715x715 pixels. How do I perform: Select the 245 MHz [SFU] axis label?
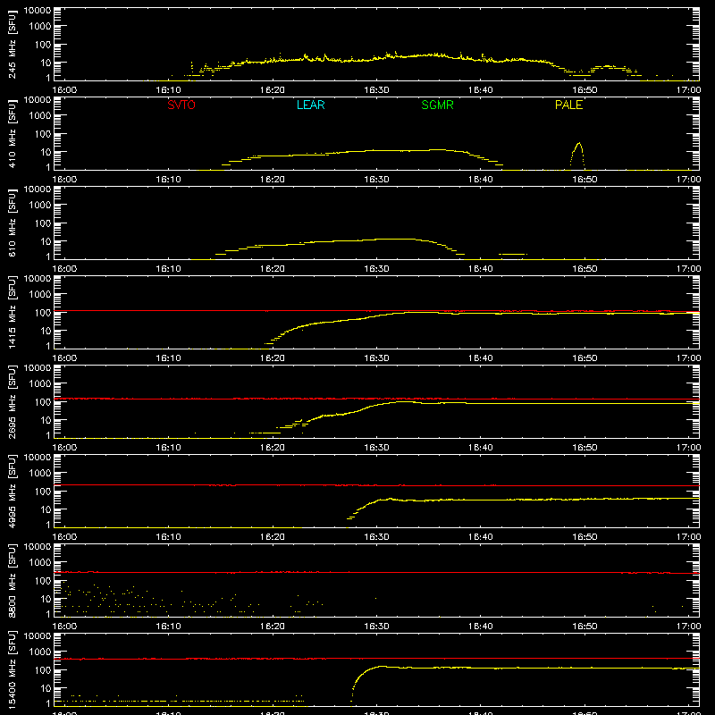click(13, 44)
